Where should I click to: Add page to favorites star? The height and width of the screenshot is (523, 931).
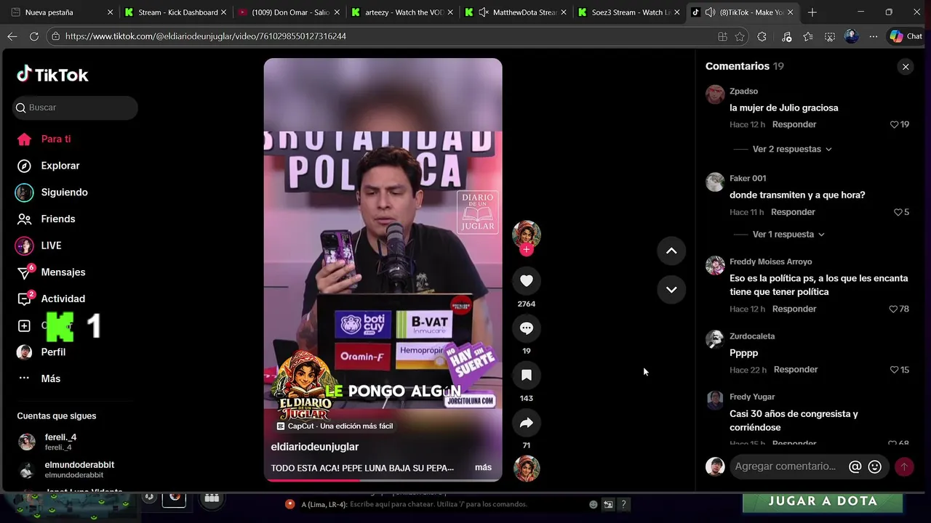740,36
